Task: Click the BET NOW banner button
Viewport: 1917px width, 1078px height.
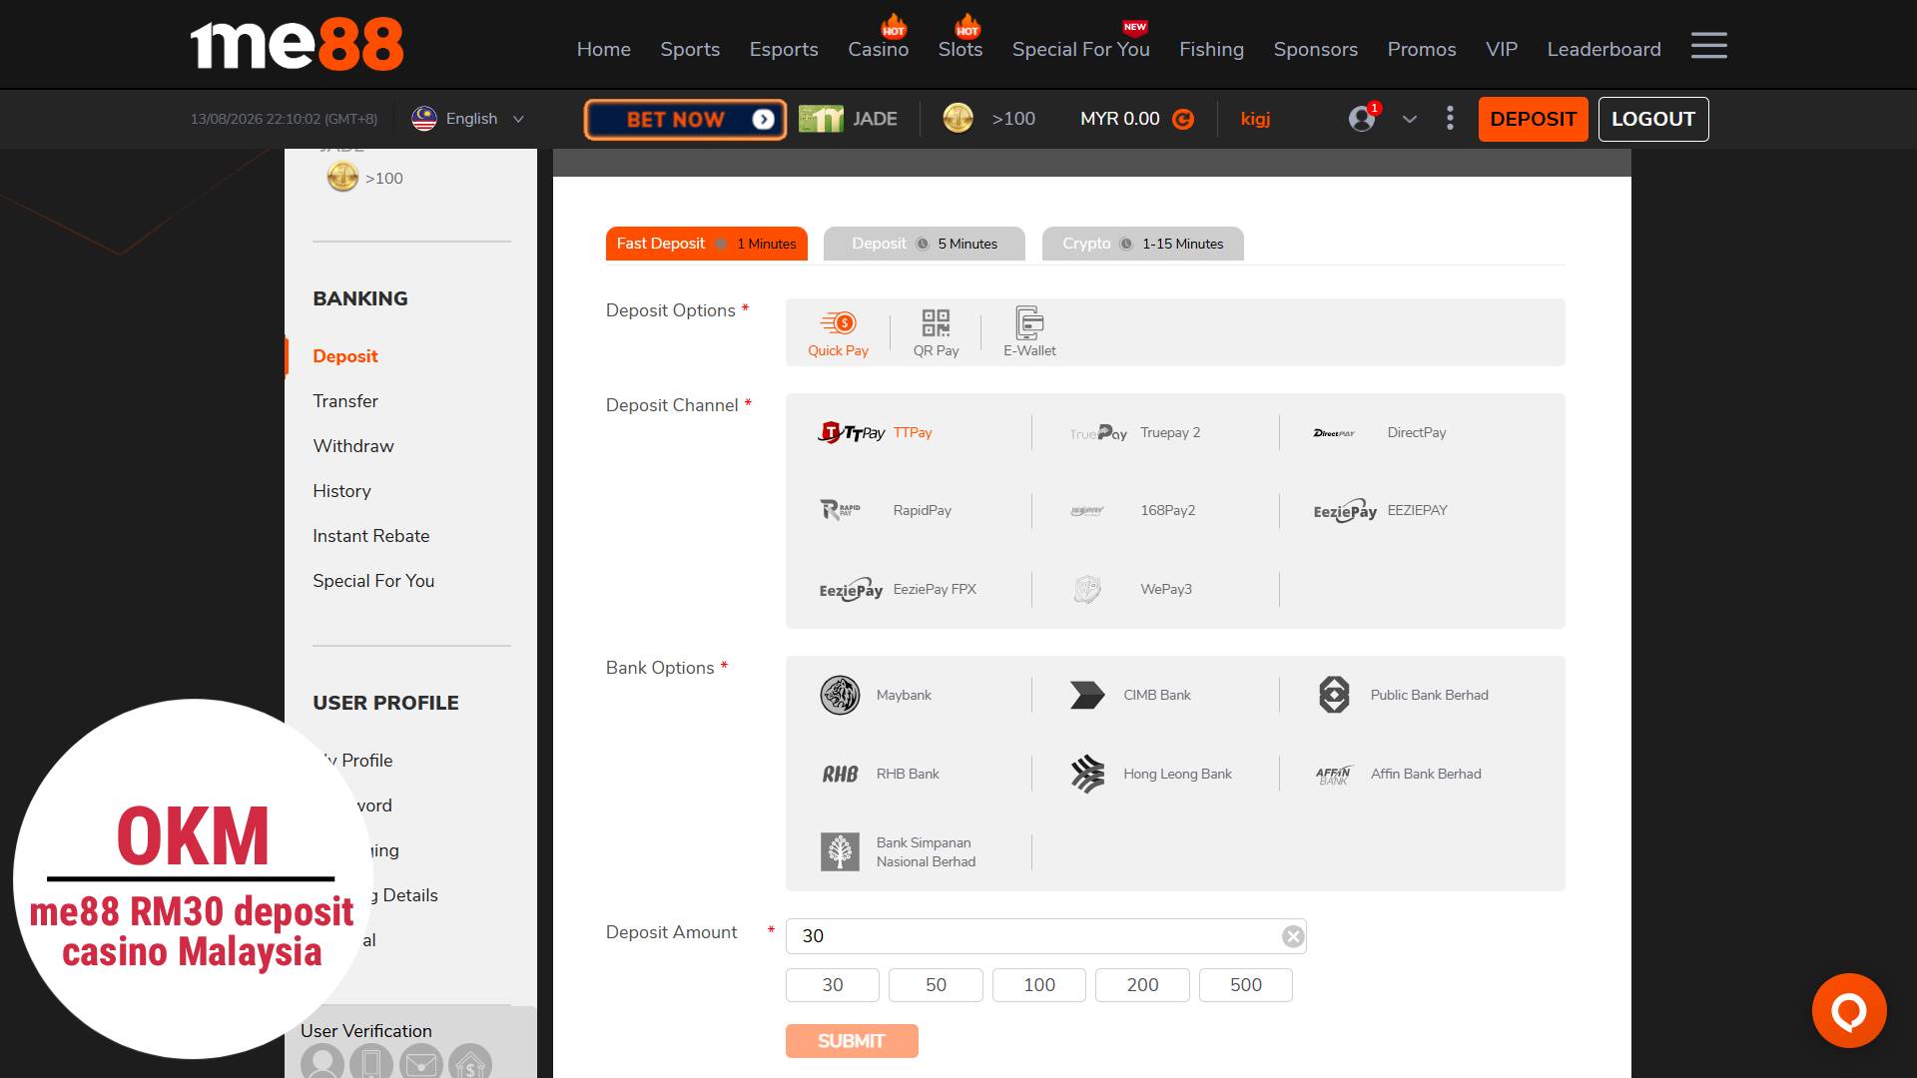Action: [685, 119]
